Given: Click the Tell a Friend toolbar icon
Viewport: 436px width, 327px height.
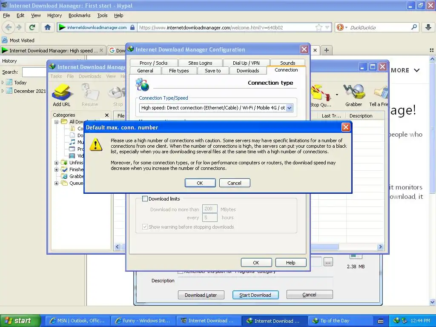Looking at the screenshot, I should click(379, 95).
